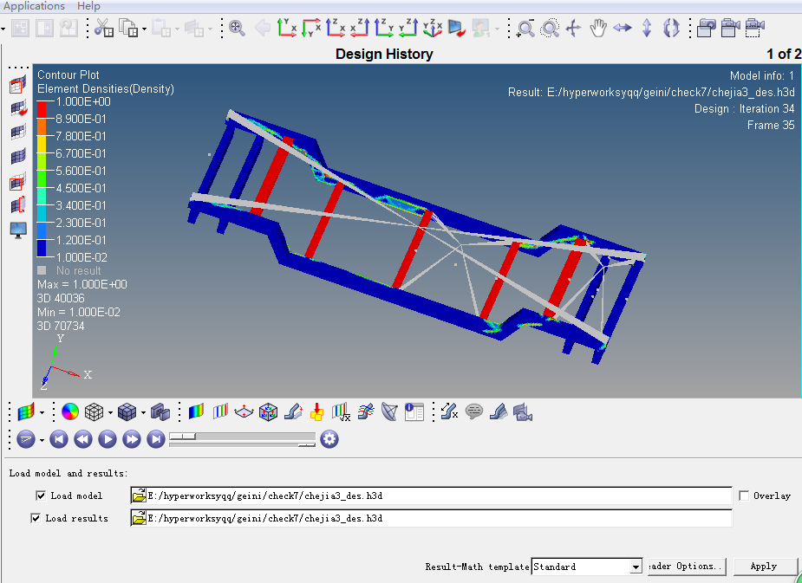
Task: Open the Tracking satellite dish icon
Action: 390,411
